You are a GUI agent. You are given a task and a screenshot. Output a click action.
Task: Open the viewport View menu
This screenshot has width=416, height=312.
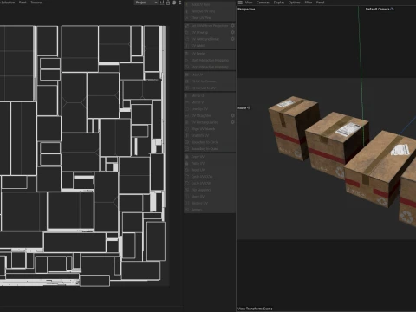(x=249, y=3)
